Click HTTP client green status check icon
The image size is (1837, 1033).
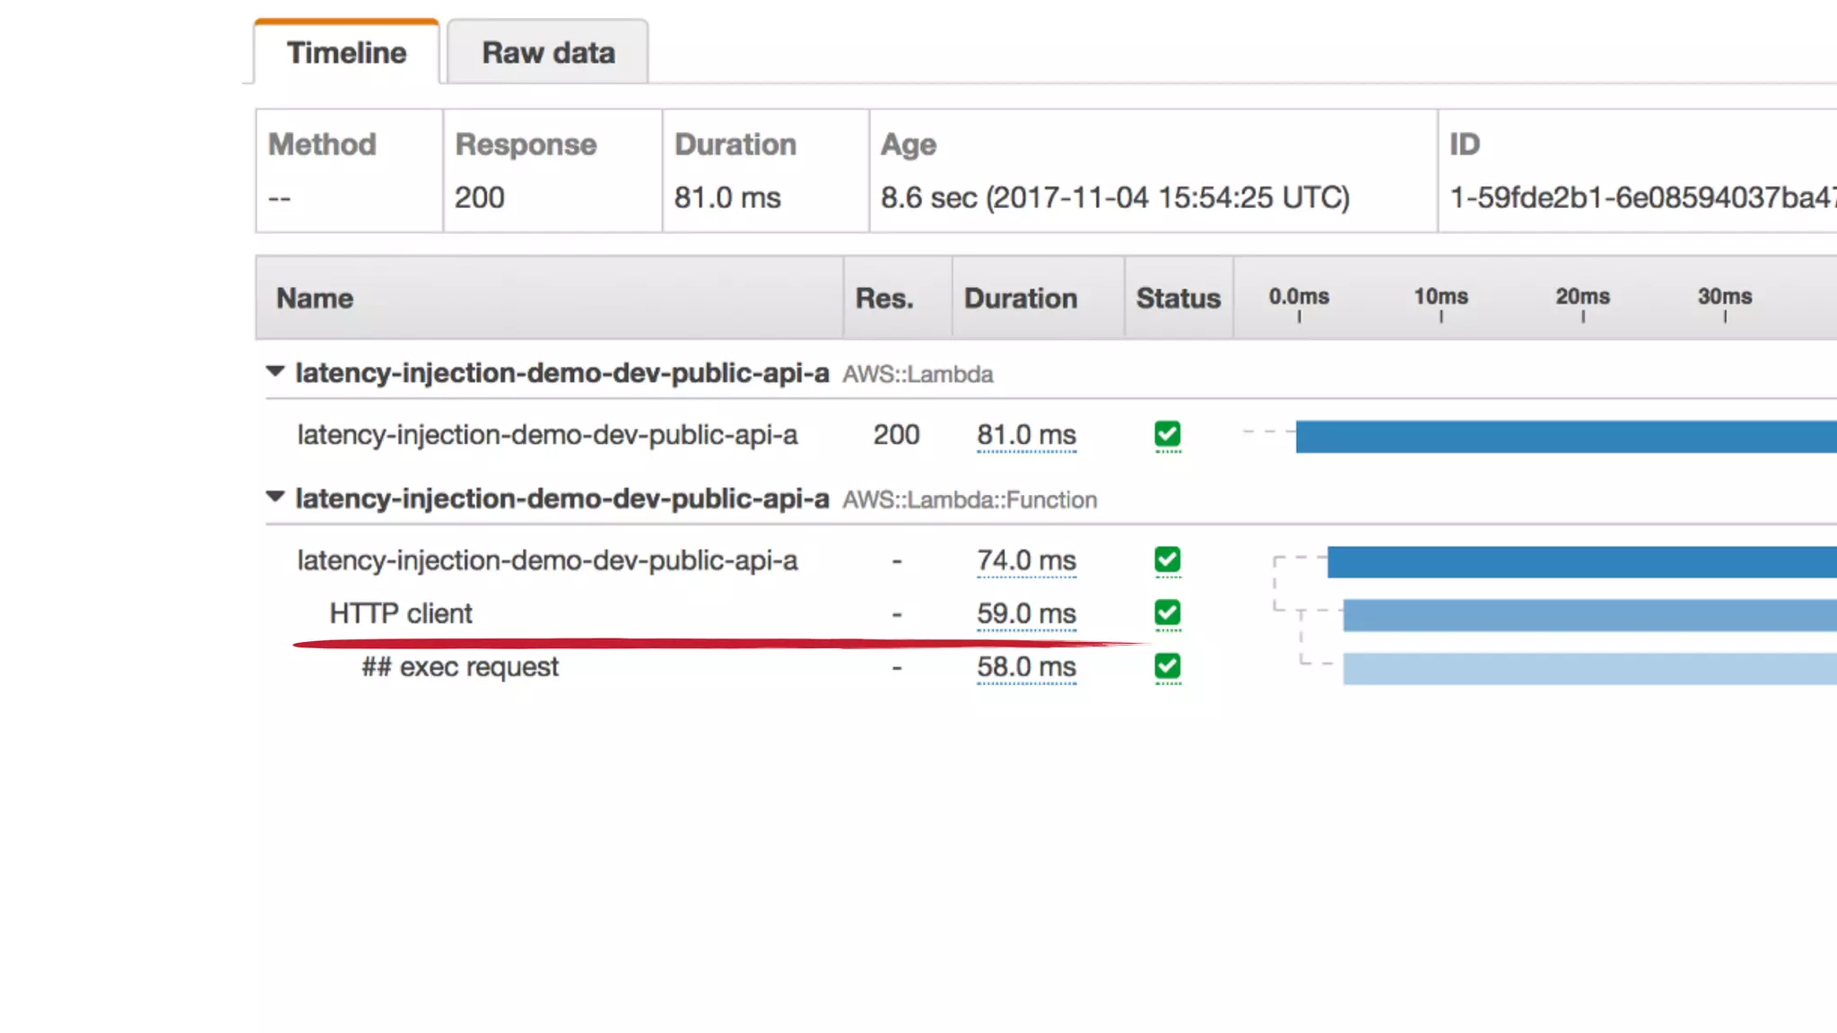pos(1167,613)
